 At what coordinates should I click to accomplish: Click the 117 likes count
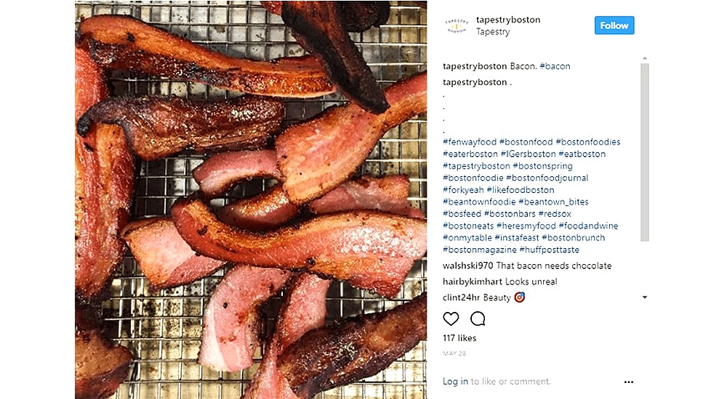[459, 338]
